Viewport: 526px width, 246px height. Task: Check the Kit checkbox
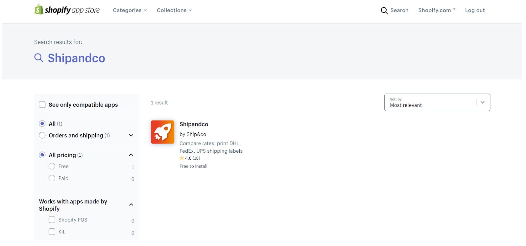point(52,232)
